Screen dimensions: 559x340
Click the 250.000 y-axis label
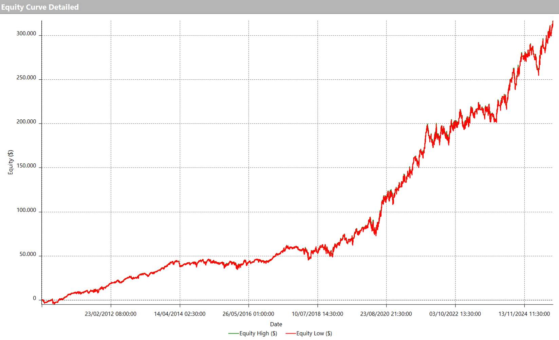point(26,78)
